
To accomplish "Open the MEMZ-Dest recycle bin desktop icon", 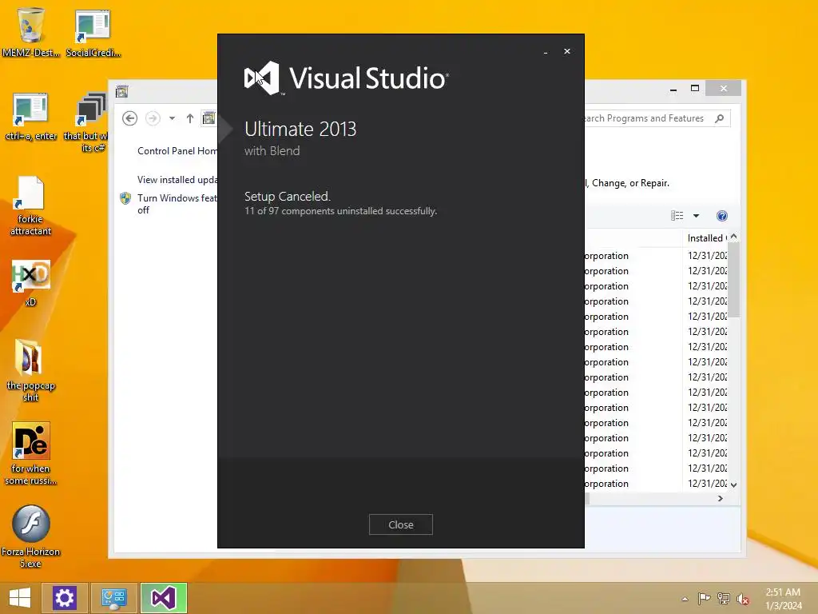I will tap(31, 31).
